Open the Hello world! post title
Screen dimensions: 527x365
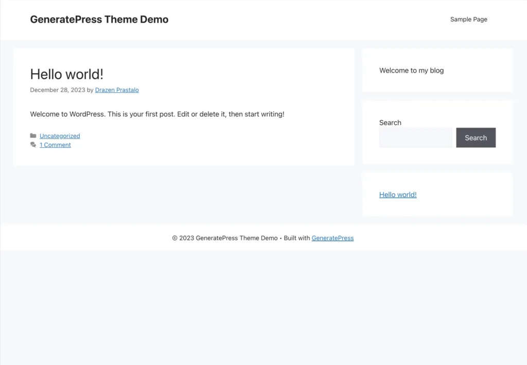(x=66, y=74)
